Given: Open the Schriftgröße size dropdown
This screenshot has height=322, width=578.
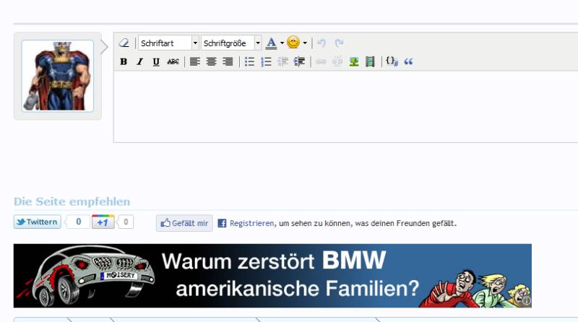Looking at the screenshot, I should coord(231,43).
